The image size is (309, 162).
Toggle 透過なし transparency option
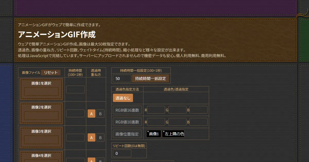point(123,98)
